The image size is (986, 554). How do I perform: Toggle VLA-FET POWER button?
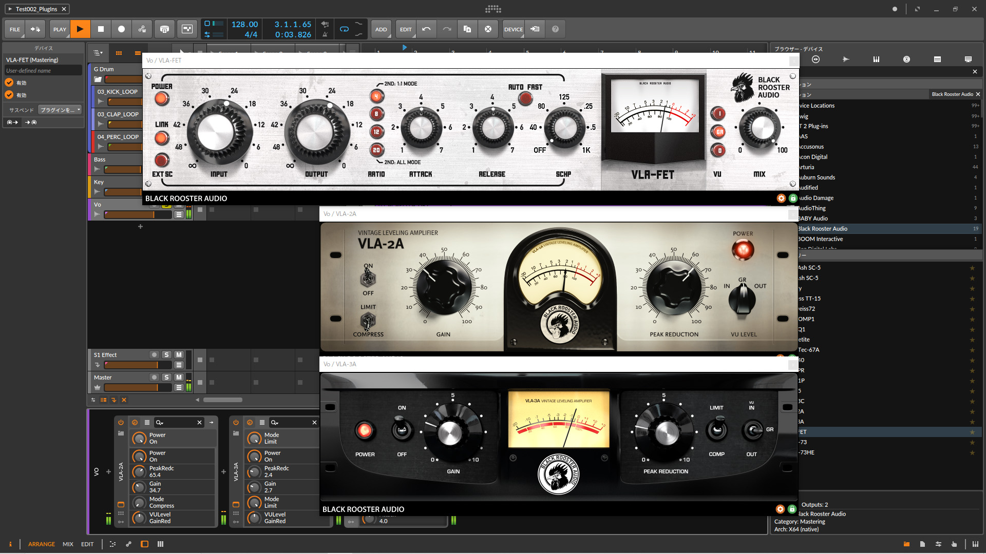(162, 98)
